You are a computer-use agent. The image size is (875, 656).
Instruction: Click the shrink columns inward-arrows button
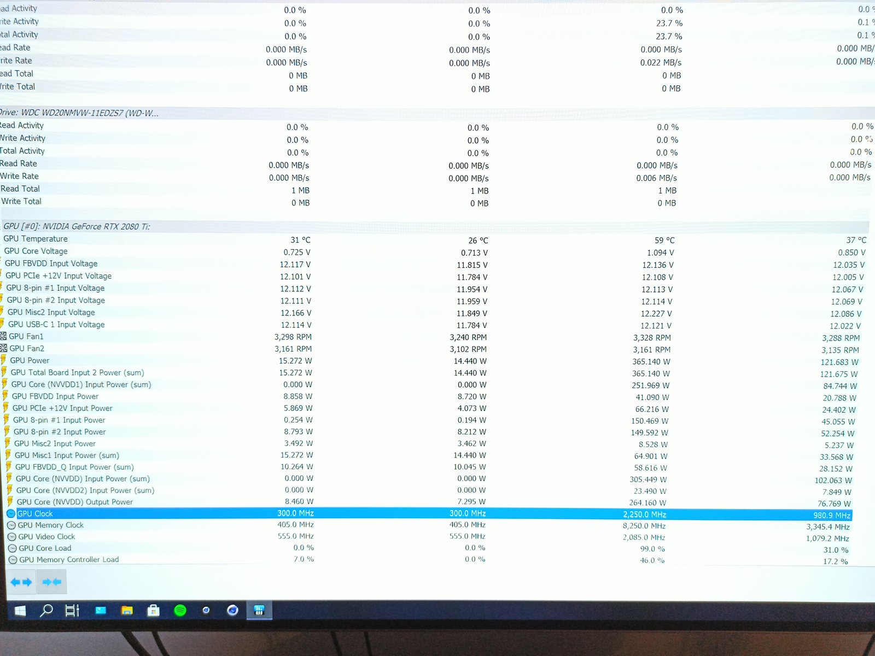click(52, 582)
